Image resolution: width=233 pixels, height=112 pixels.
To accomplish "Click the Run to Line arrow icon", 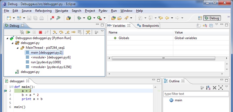I will (73, 32).
